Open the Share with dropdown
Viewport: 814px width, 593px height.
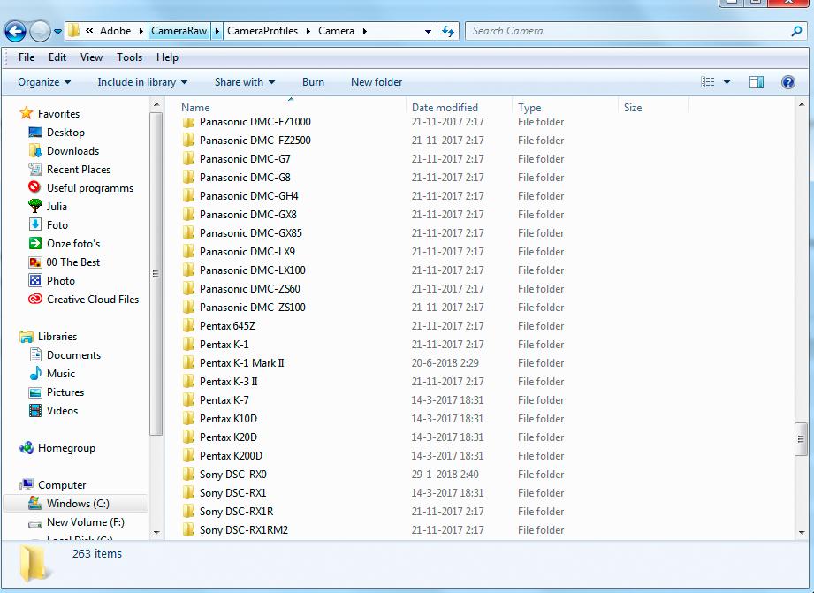[245, 82]
